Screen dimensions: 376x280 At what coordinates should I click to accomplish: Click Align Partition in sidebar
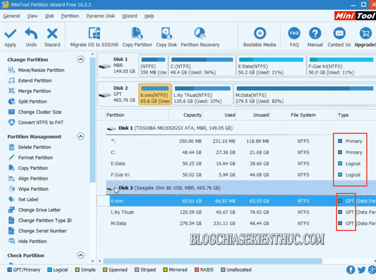point(33,179)
